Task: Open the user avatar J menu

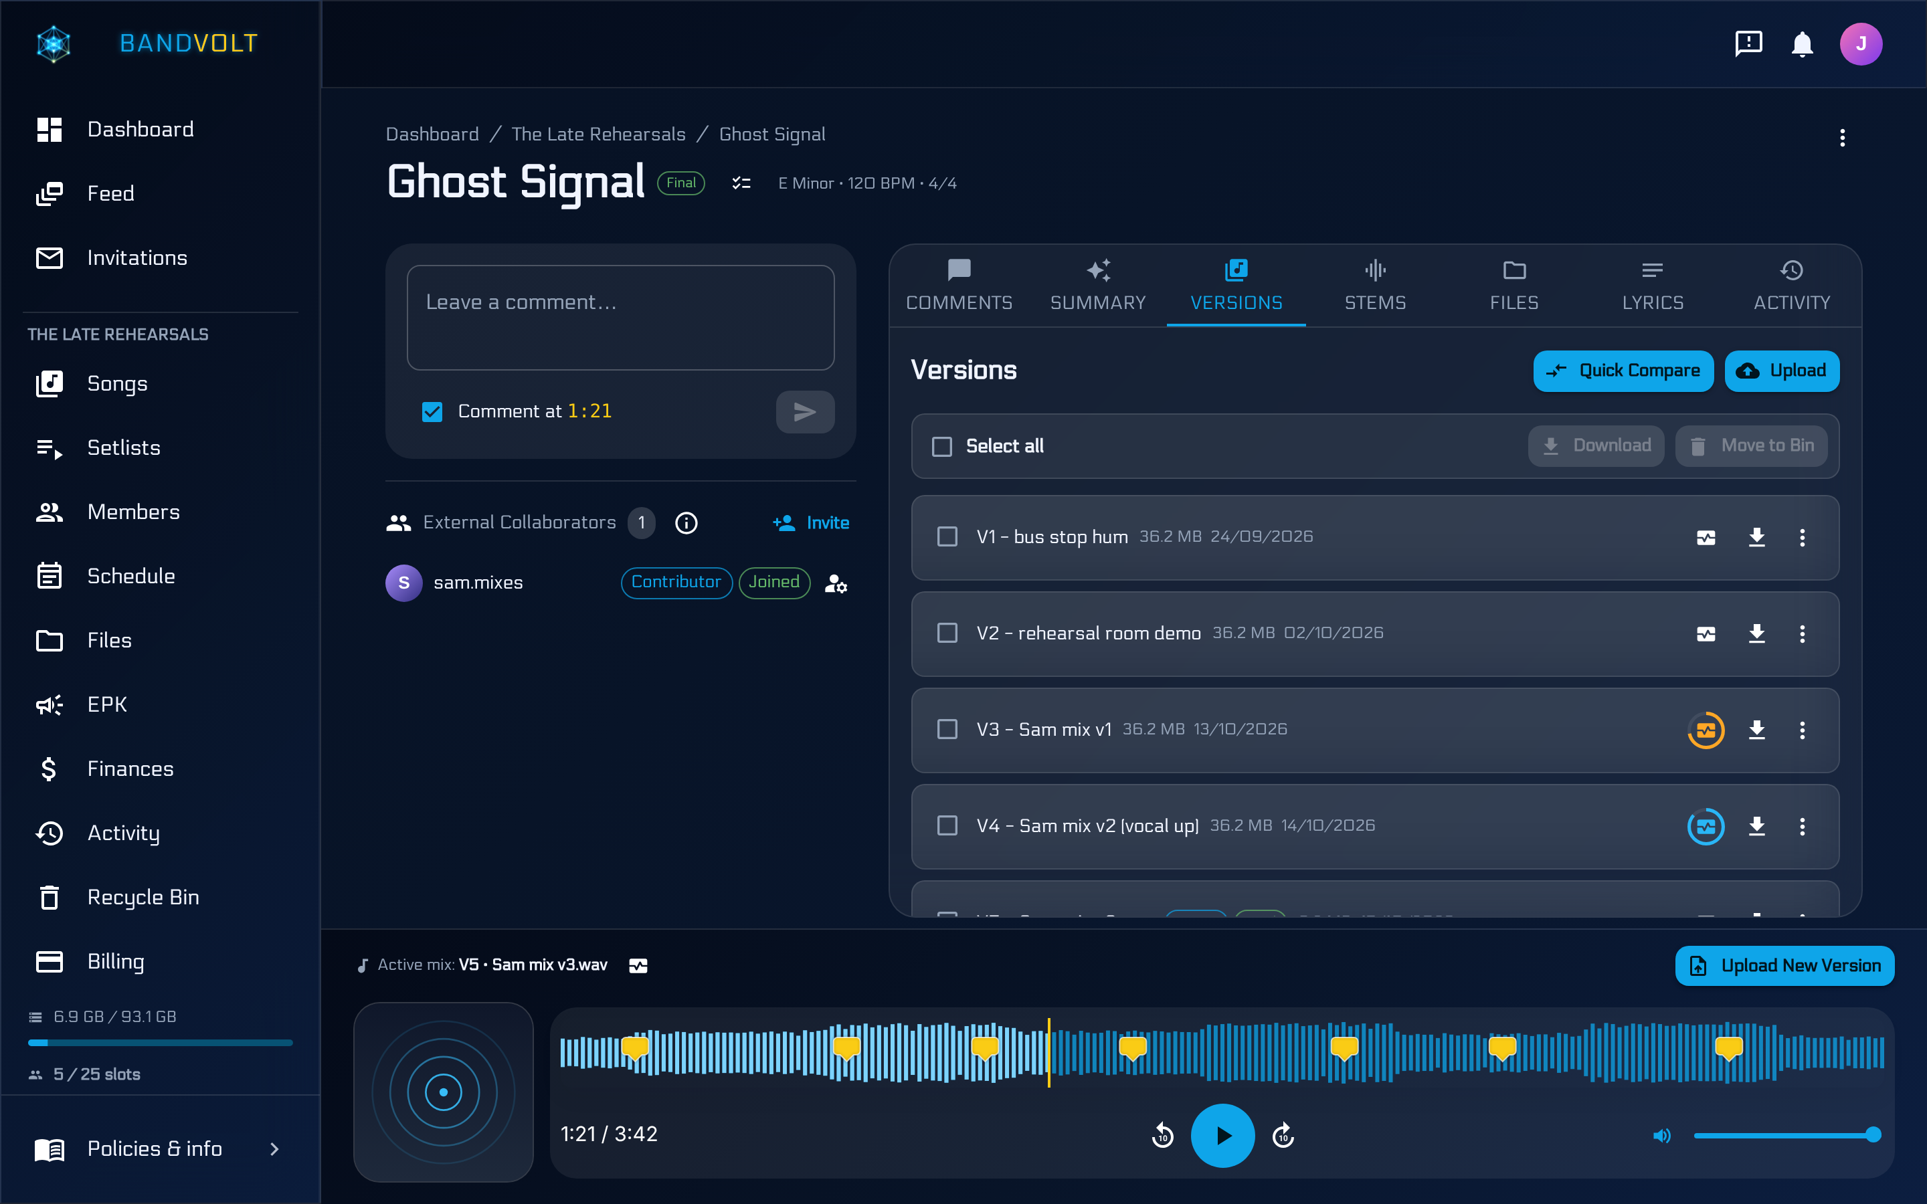Action: coord(1861,43)
